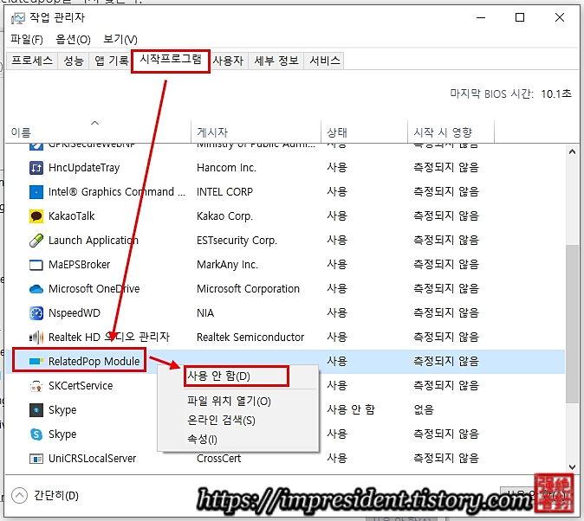
Task: Click the 없음 startup impact cell
Action: click(x=424, y=409)
